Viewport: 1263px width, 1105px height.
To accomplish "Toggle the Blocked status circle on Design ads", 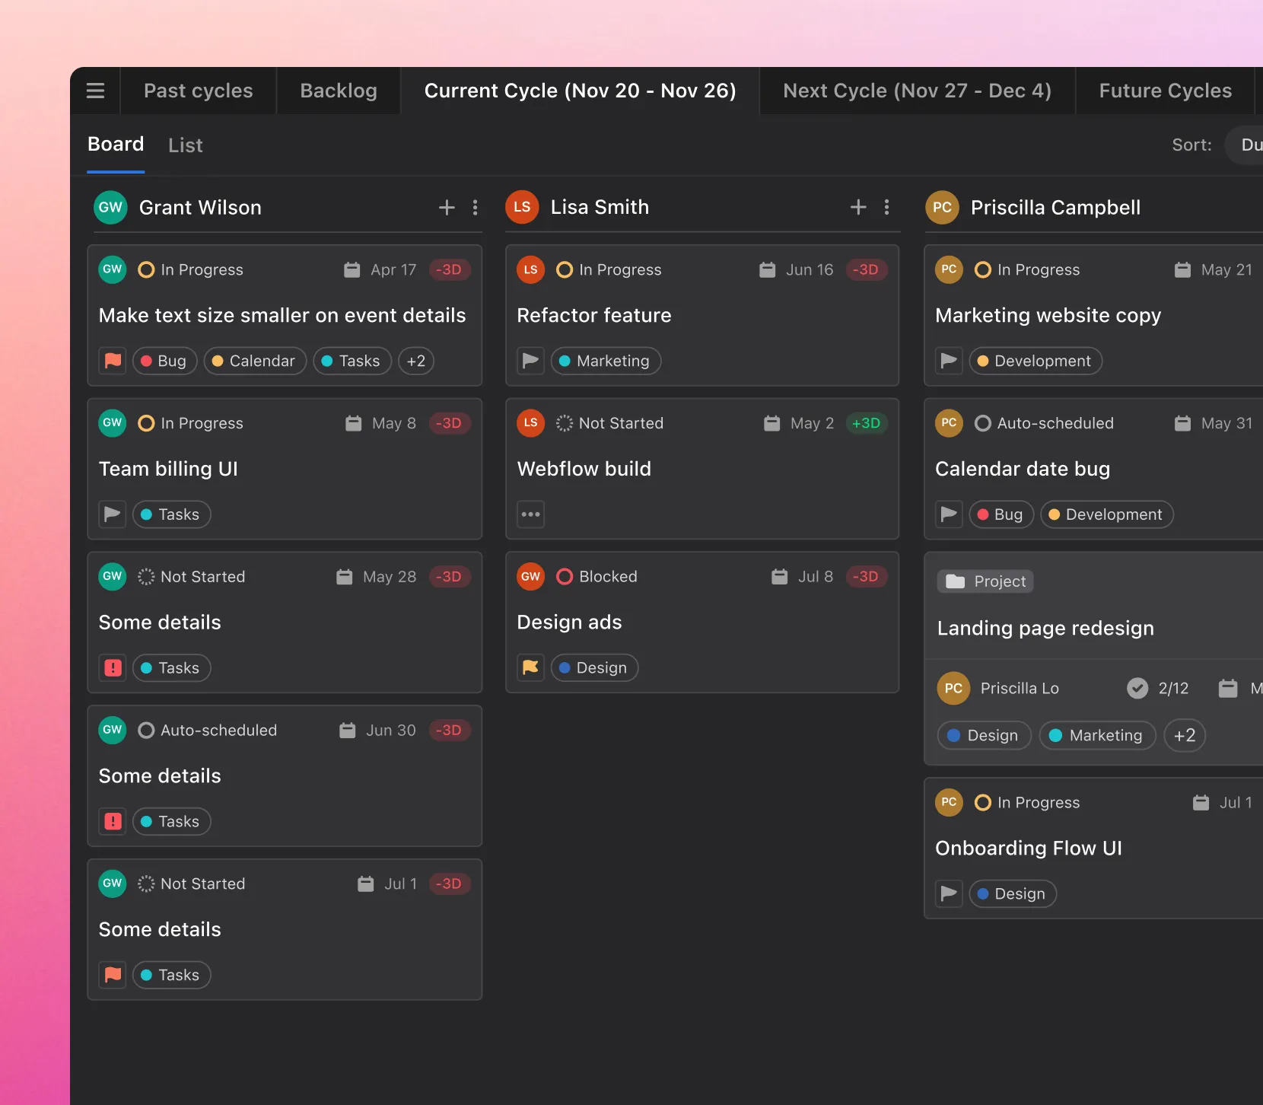I will tap(564, 576).
